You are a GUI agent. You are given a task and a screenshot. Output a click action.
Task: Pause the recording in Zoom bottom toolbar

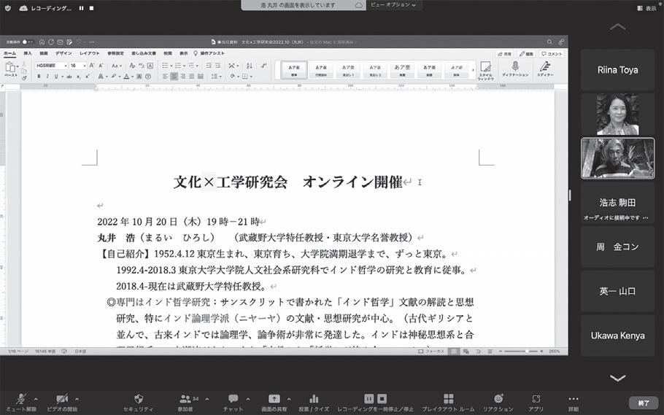point(369,398)
